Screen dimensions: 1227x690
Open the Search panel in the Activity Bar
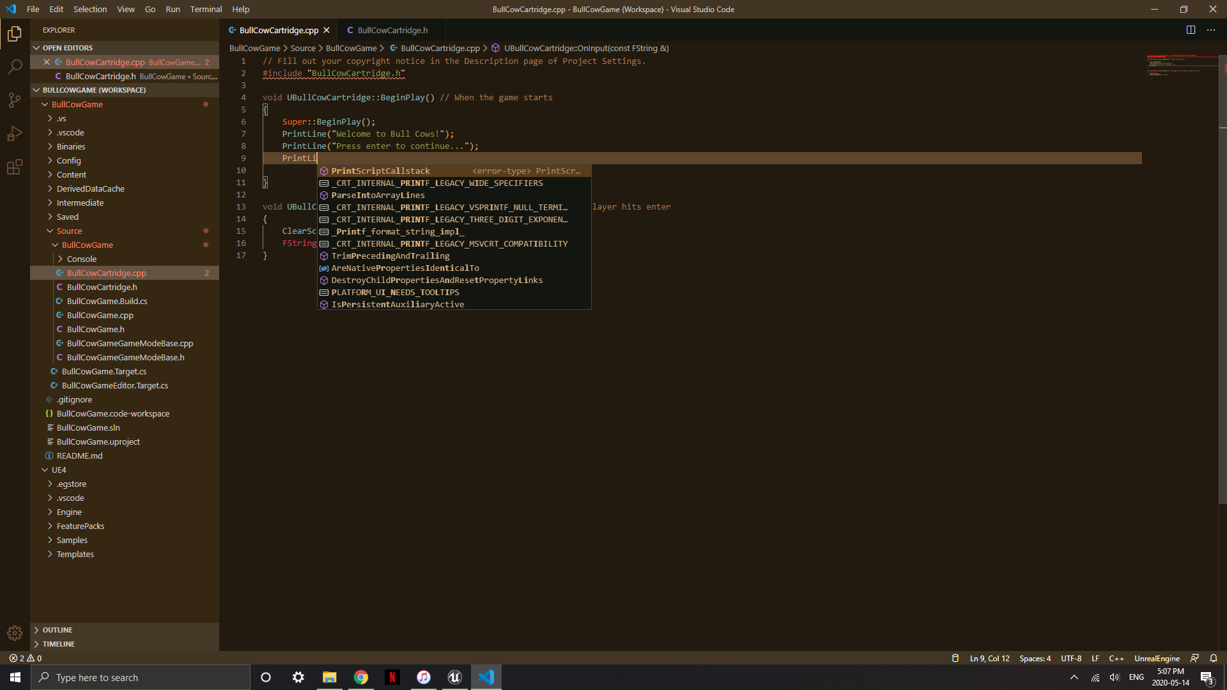click(x=14, y=67)
